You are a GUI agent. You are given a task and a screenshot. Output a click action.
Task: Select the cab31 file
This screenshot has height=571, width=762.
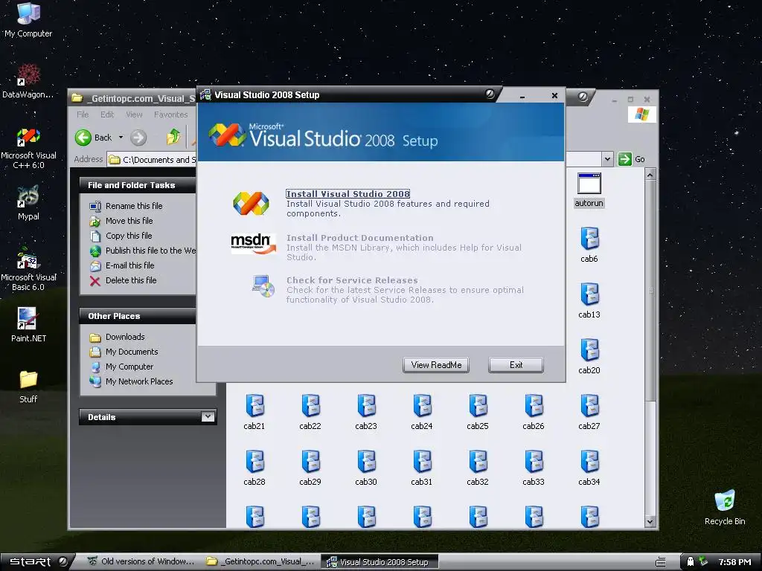point(421,468)
